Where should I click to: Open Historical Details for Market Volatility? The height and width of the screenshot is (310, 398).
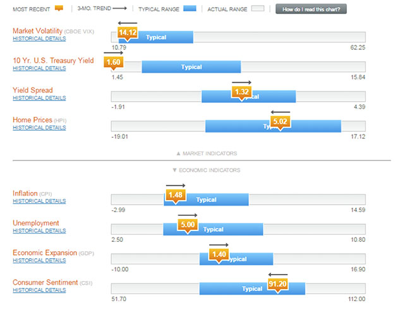[39, 39]
